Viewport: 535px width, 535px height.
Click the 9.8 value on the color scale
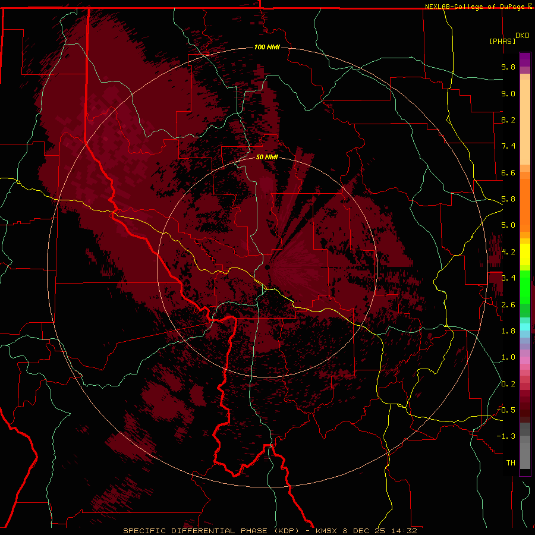[x=508, y=67]
